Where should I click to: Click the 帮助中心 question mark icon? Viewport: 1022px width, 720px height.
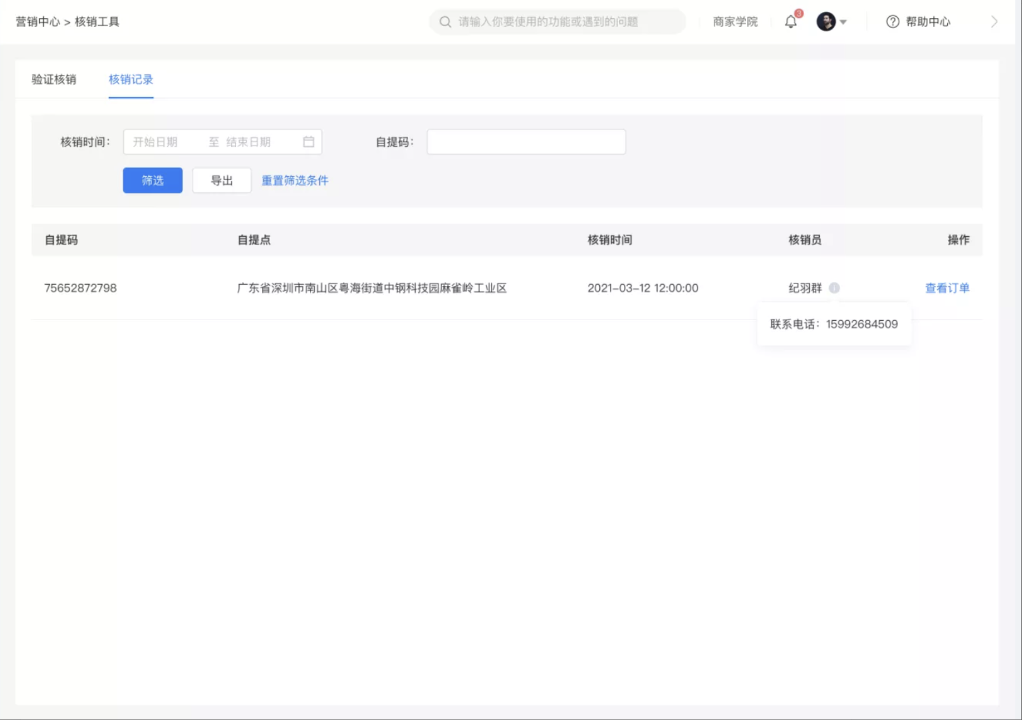pyautogui.click(x=892, y=22)
